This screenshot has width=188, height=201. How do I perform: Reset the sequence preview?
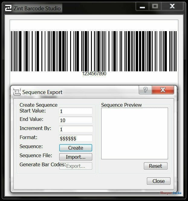coord(155,166)
